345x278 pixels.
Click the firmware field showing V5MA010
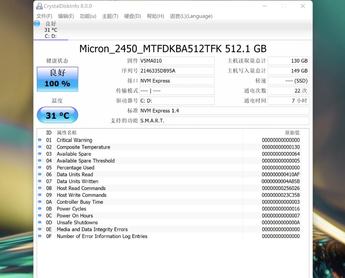click(177, 61)
